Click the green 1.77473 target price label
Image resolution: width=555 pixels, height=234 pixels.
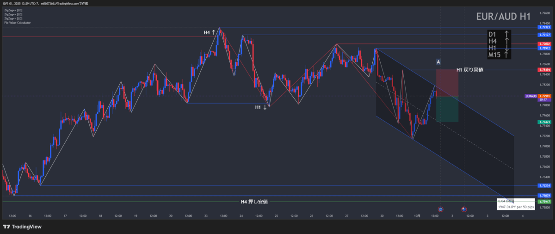click(544, 122)
